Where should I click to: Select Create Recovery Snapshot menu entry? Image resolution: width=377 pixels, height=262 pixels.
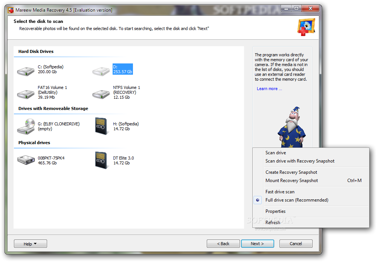(x=291, y=172)
